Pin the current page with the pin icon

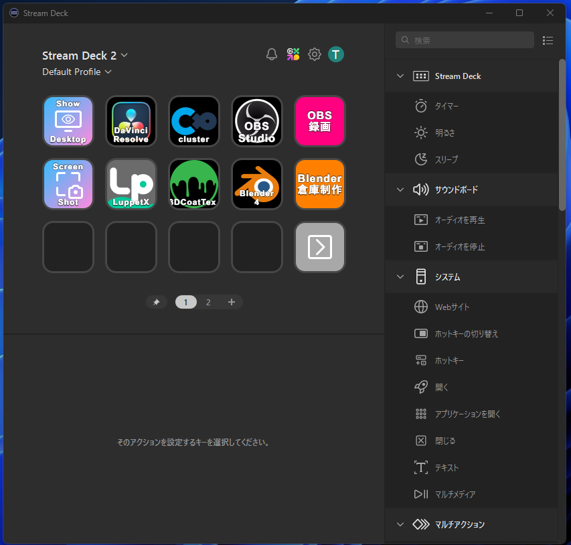pyautogui.click(x=157, y=302)
